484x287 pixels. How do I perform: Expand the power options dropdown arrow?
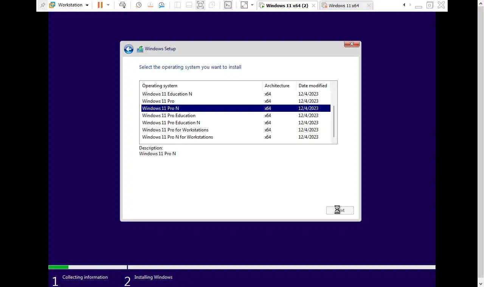coord(108,5)
